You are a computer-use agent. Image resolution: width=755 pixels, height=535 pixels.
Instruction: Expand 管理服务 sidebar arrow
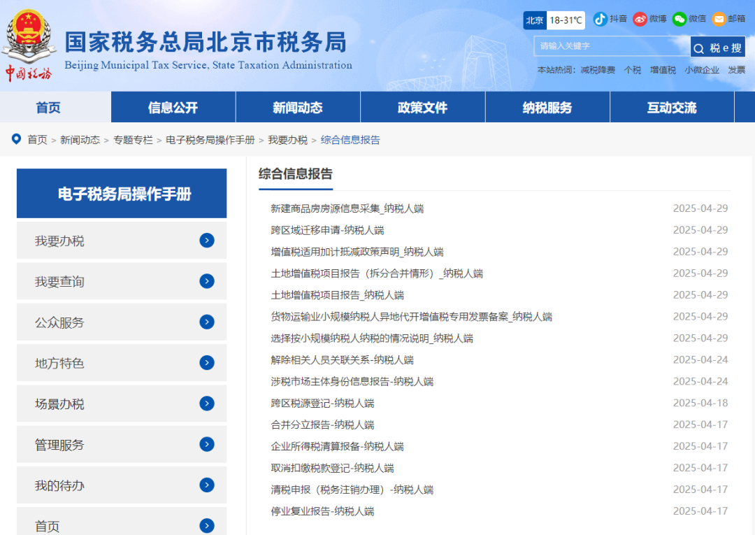[x=207, y=444]
